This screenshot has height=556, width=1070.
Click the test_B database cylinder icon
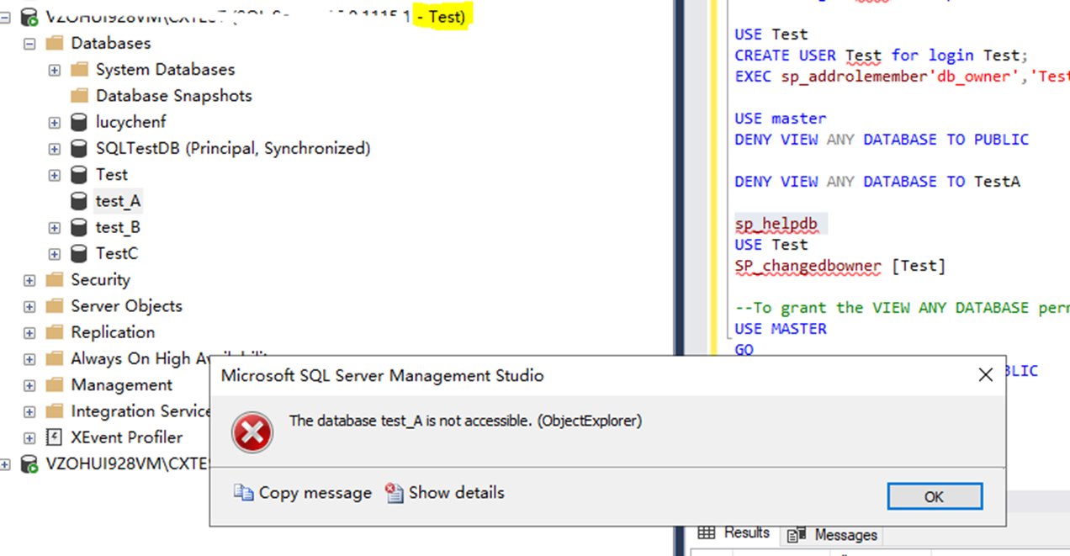pos(79,227)
